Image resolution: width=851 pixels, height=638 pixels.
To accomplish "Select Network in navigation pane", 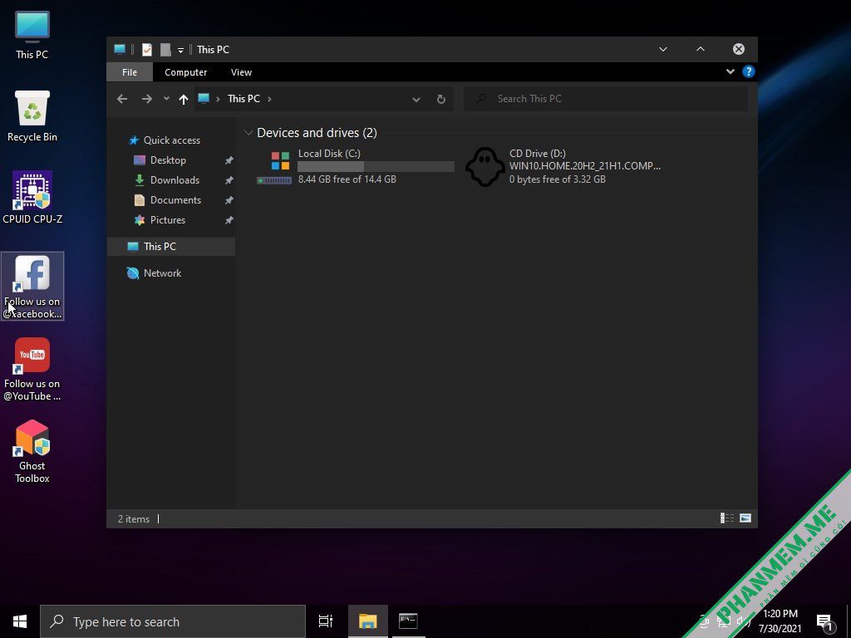I will coord(154,273).
